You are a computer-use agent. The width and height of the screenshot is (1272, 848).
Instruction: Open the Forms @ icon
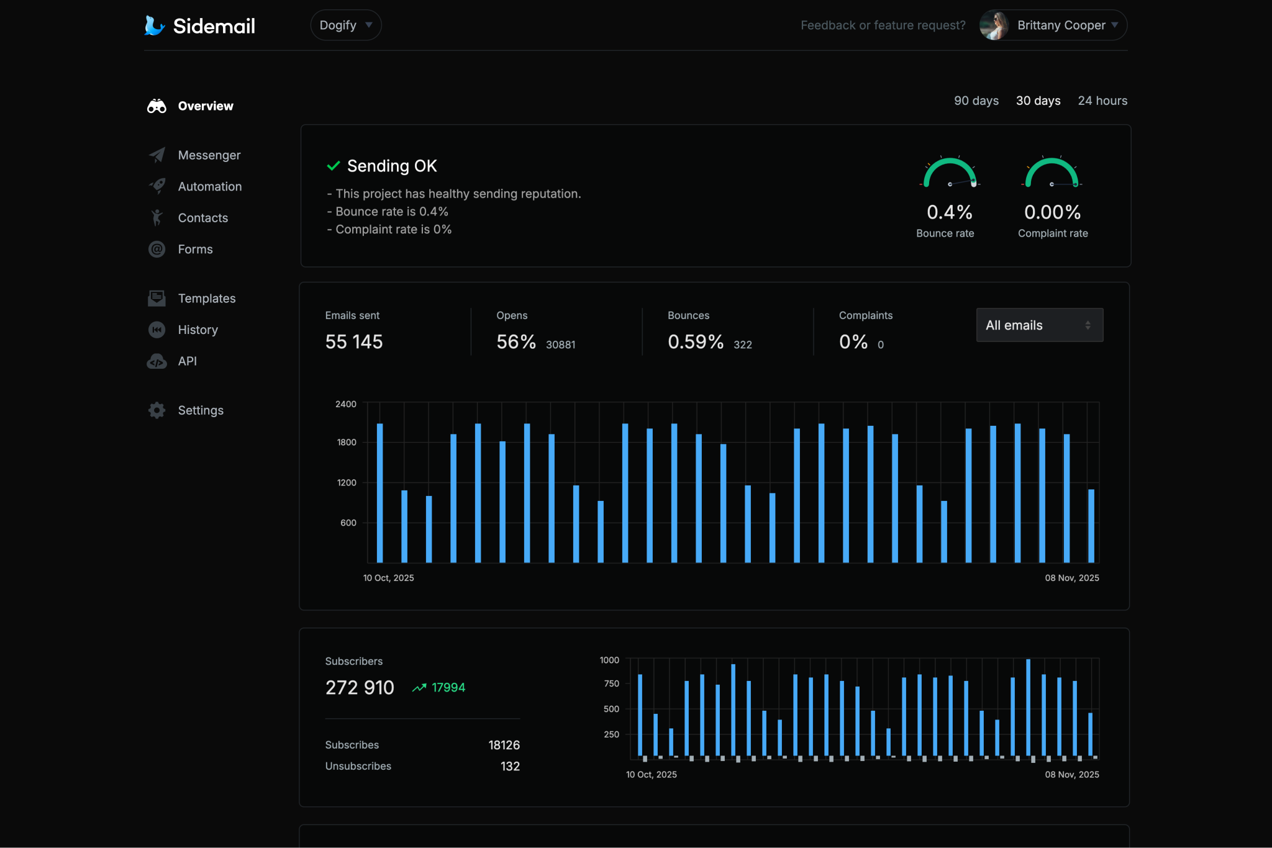coord(157,249)
